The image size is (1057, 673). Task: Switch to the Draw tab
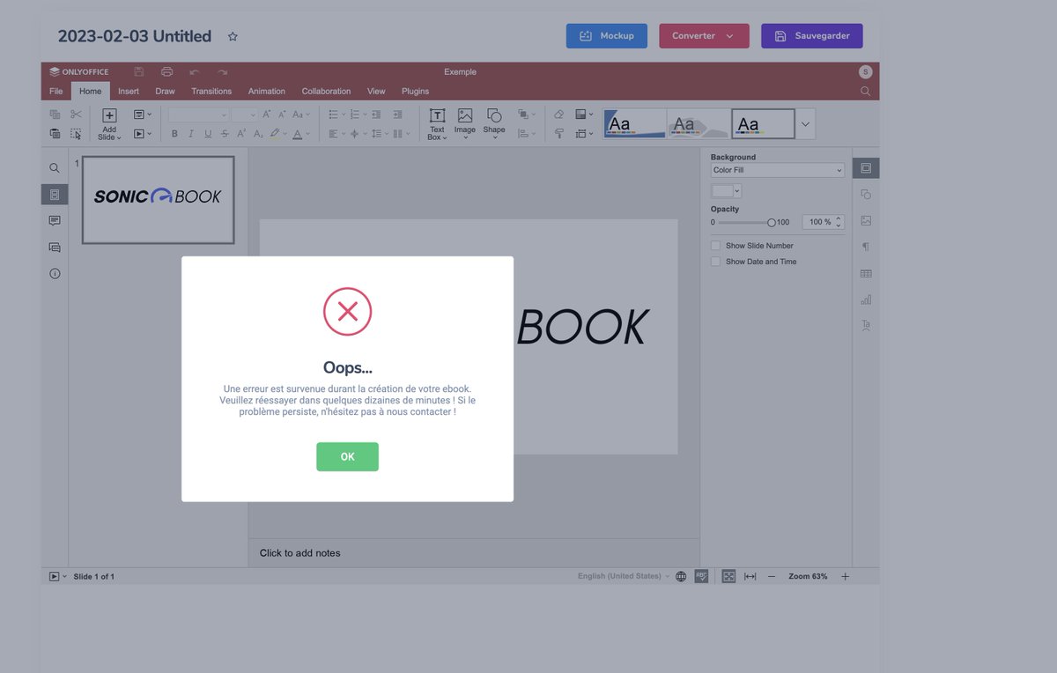point(165,91)
